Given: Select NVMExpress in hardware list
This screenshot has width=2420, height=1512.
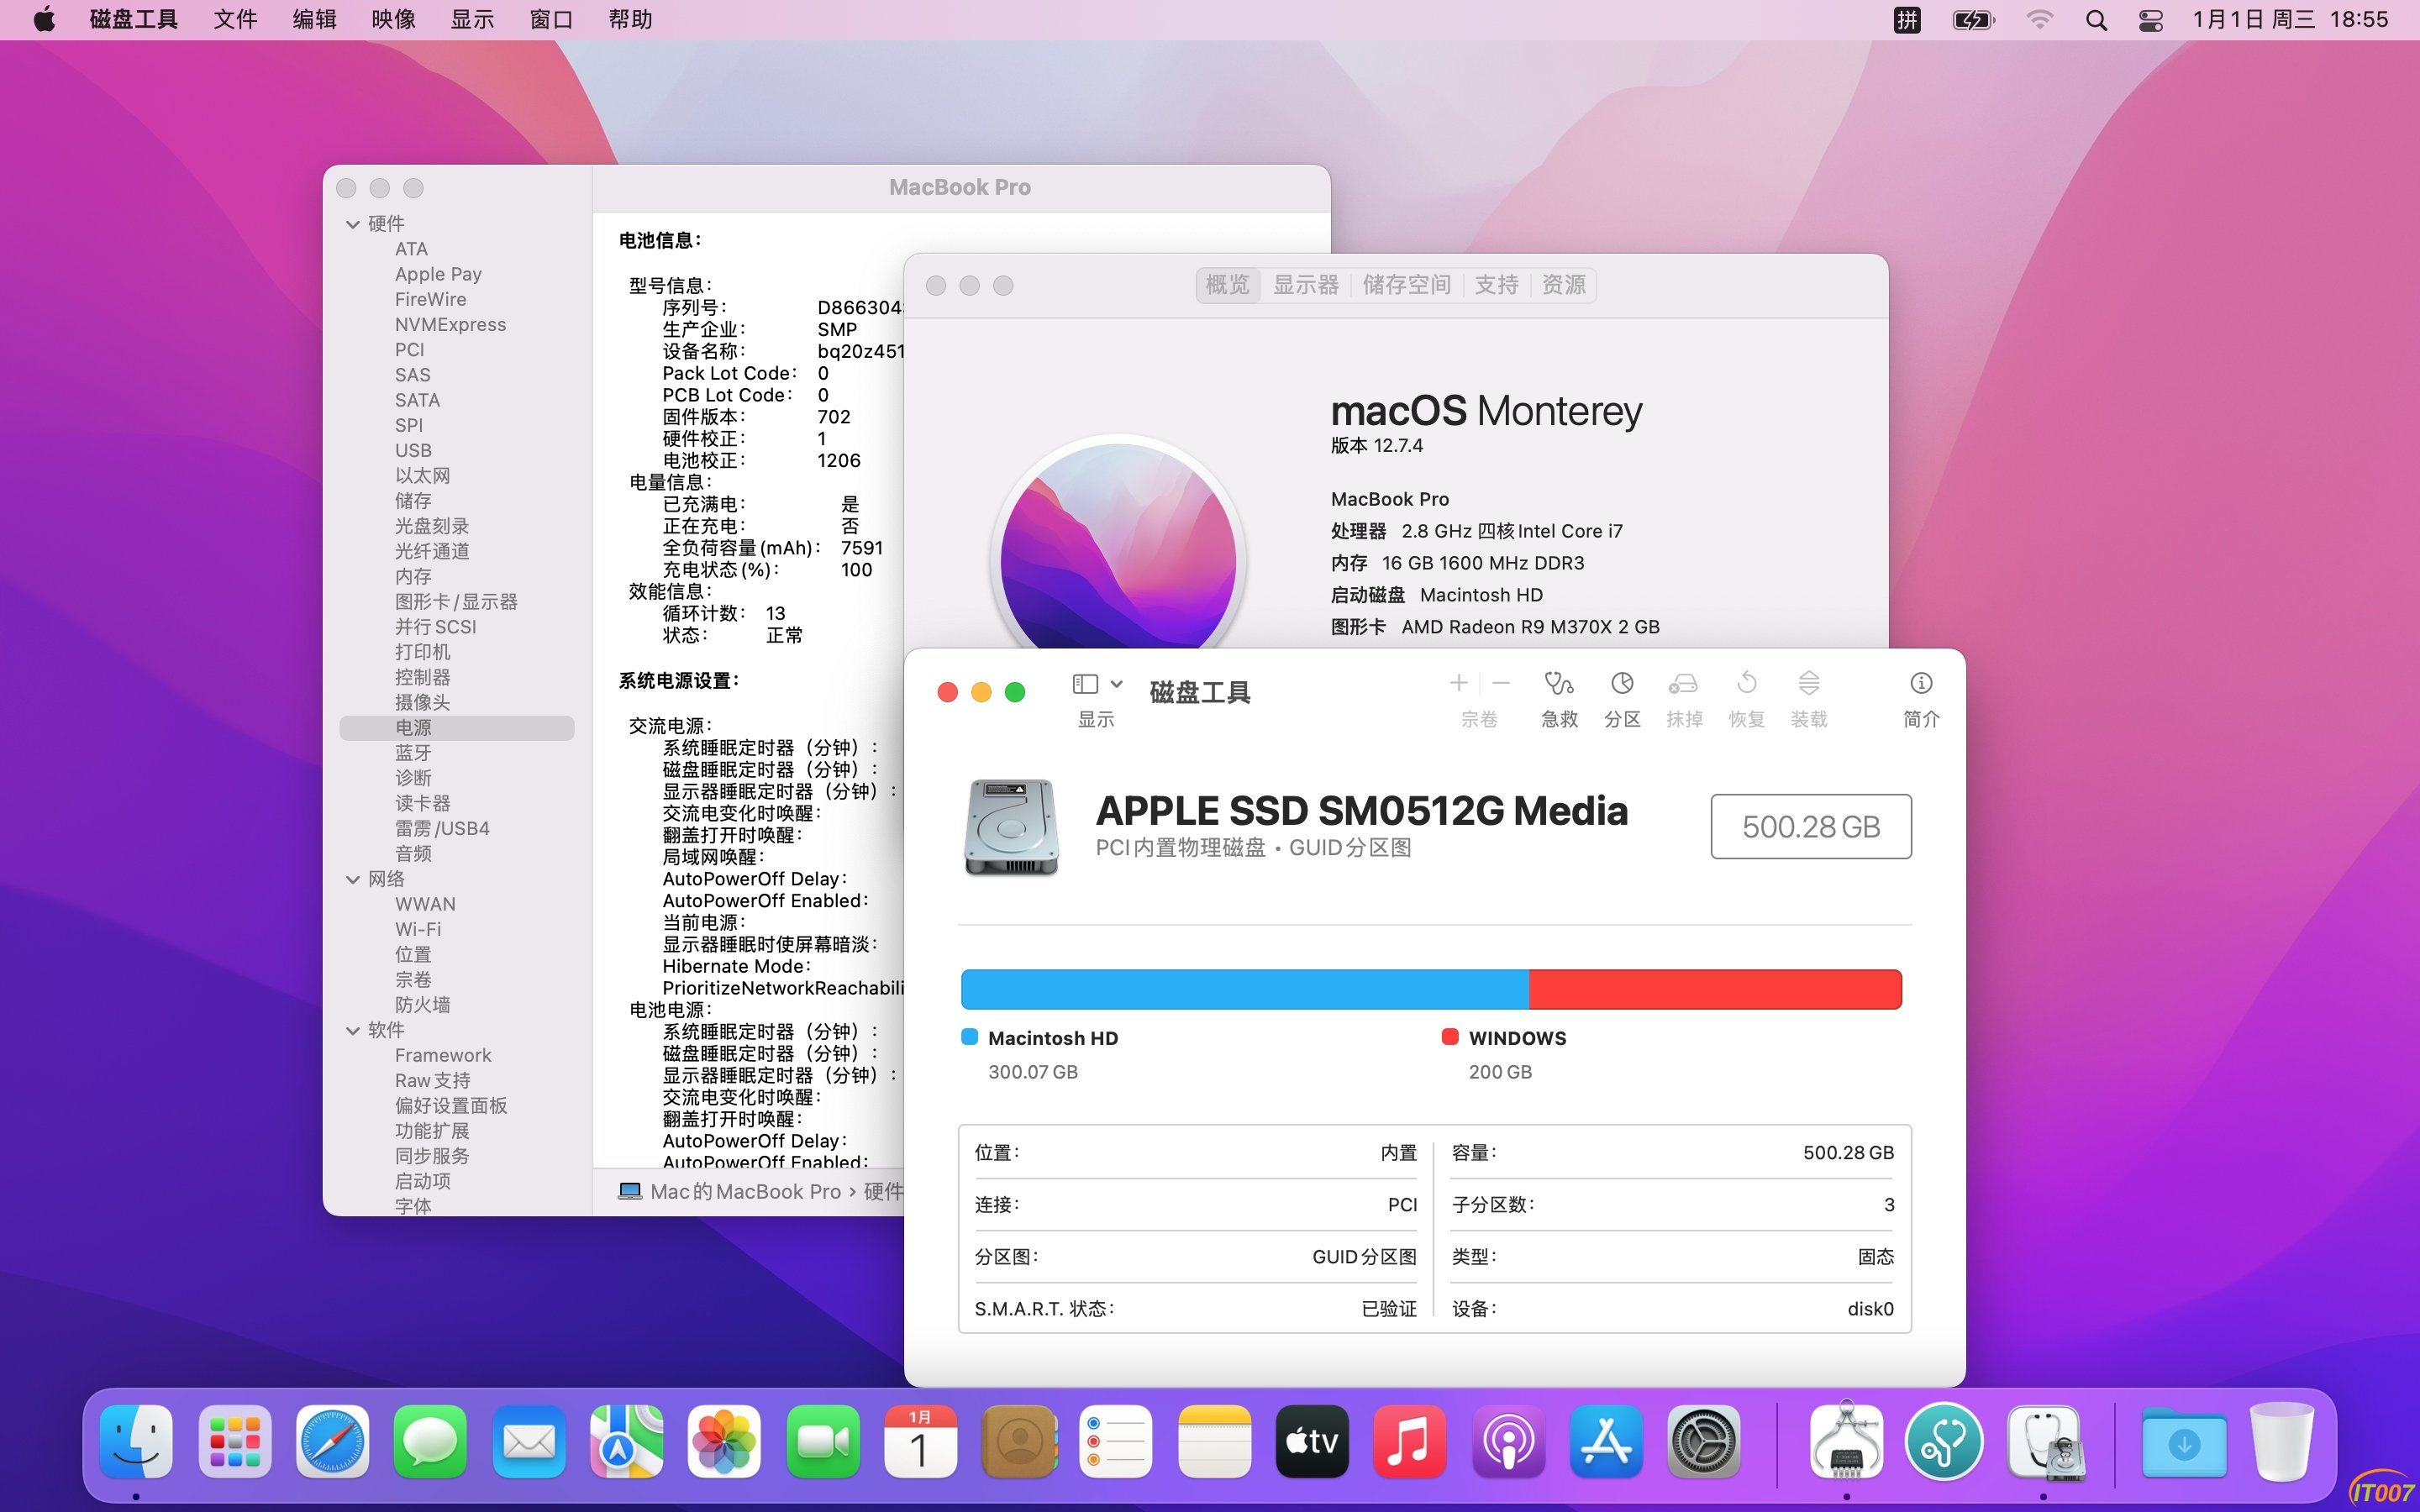Looking at the screenshot, I should pos(450,324).
